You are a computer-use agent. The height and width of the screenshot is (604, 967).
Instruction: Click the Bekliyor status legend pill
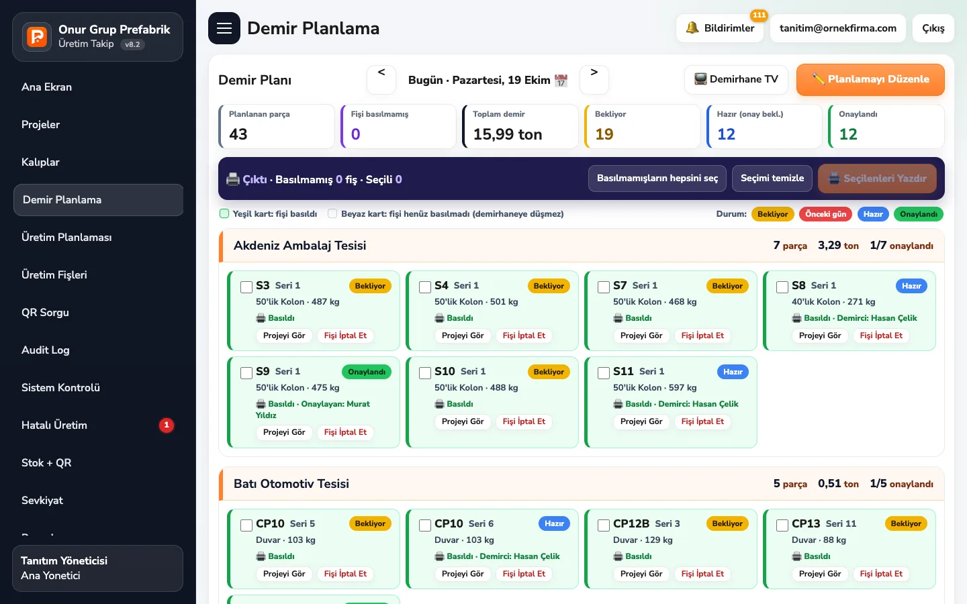(773, 214)
